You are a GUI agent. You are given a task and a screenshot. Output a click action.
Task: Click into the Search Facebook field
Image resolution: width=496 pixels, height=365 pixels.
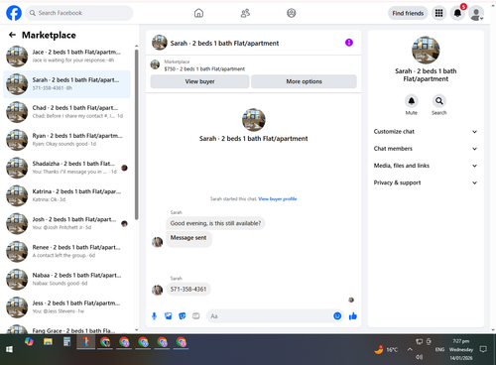coord(79,13)
